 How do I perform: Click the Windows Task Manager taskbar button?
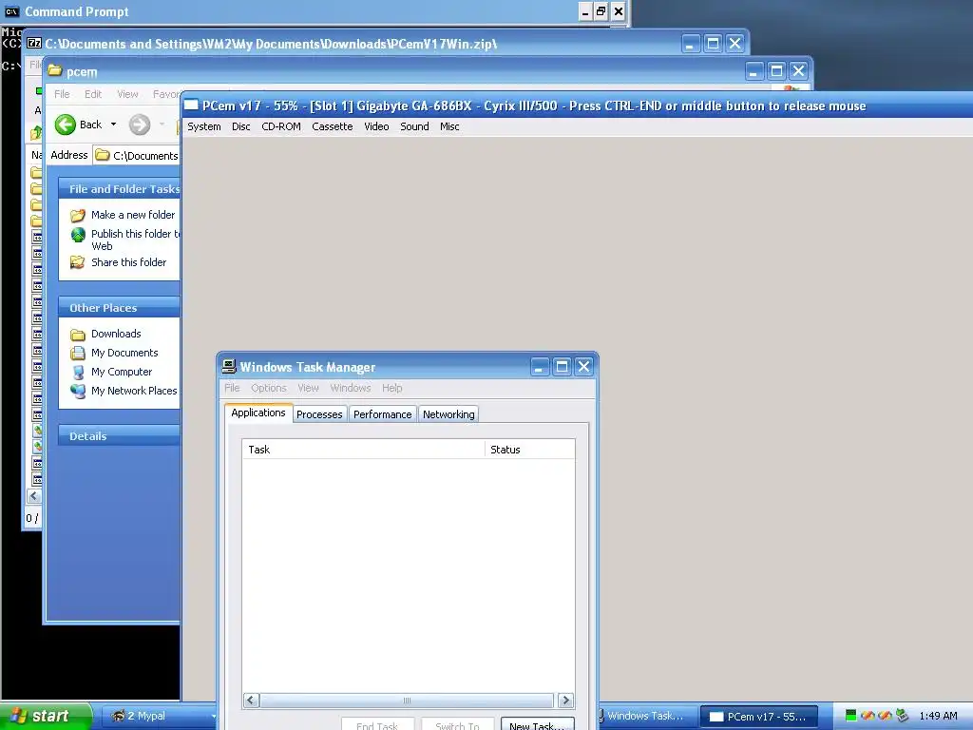point(645,716)
